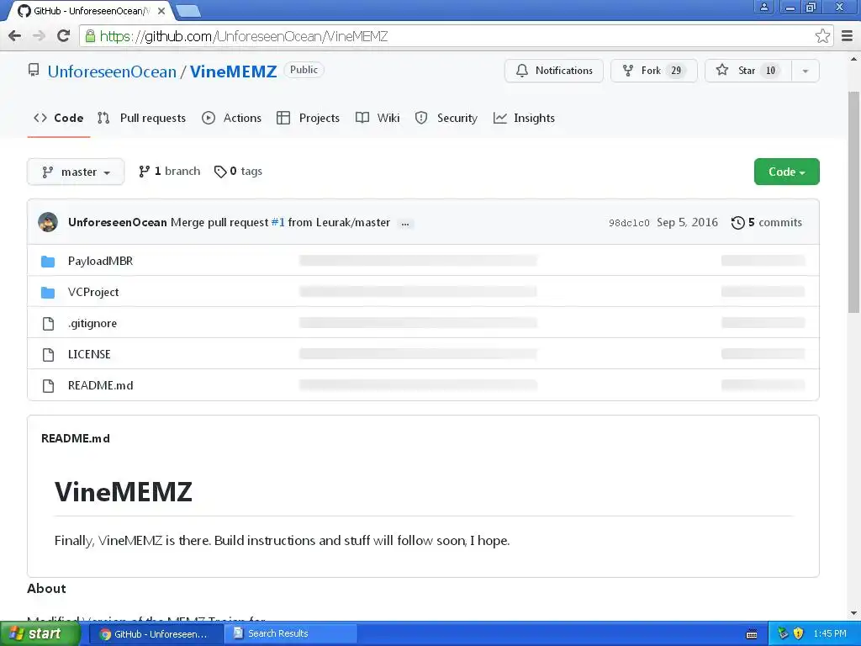Click the safely remove hardware tray icon
The image size is (861, 646).
(x=783, y=633)
